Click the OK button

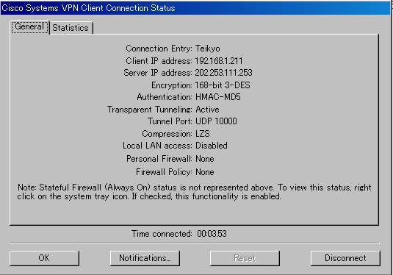44,258
